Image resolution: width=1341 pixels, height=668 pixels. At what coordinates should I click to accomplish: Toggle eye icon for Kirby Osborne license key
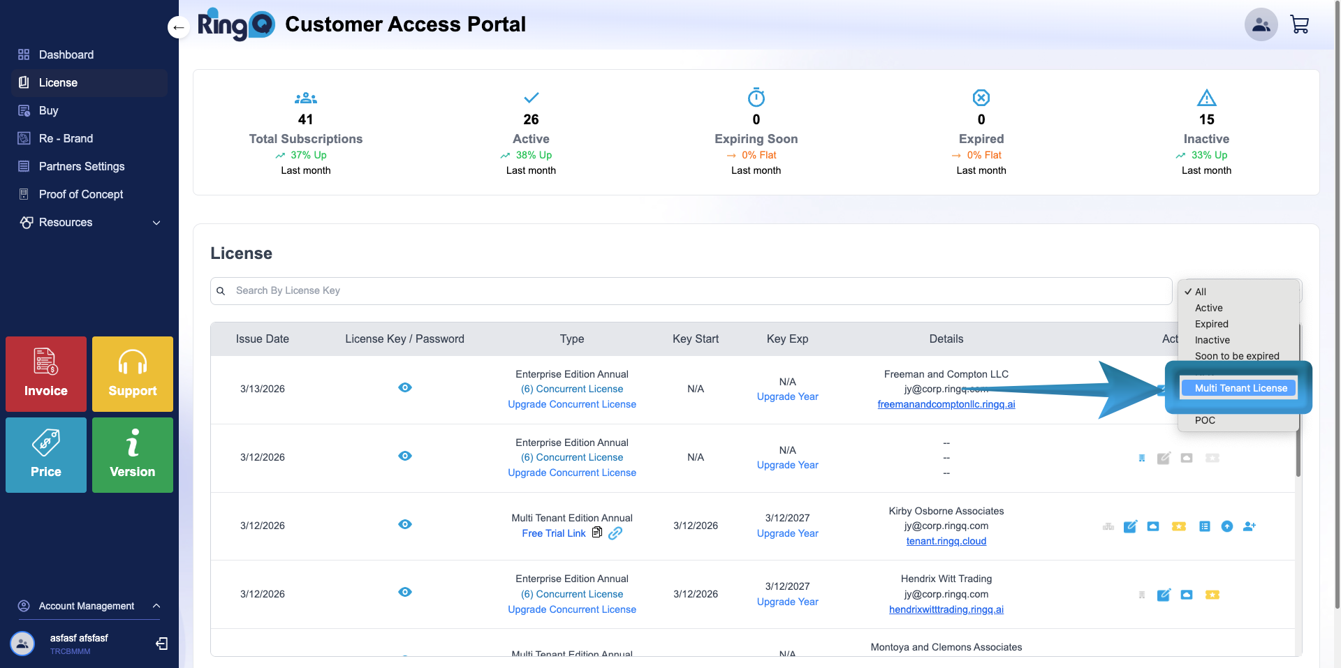[x=405, y=524]
